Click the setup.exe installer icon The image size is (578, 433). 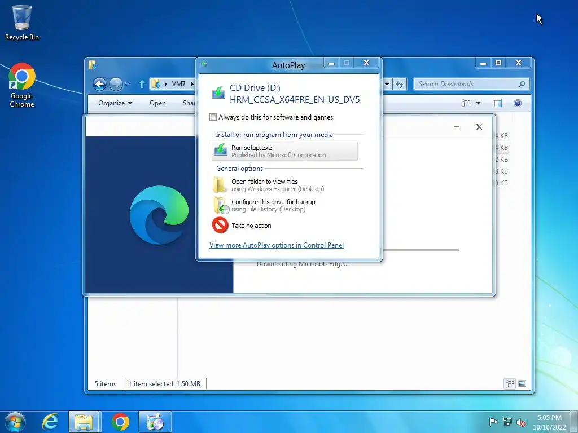coord(221,151)
